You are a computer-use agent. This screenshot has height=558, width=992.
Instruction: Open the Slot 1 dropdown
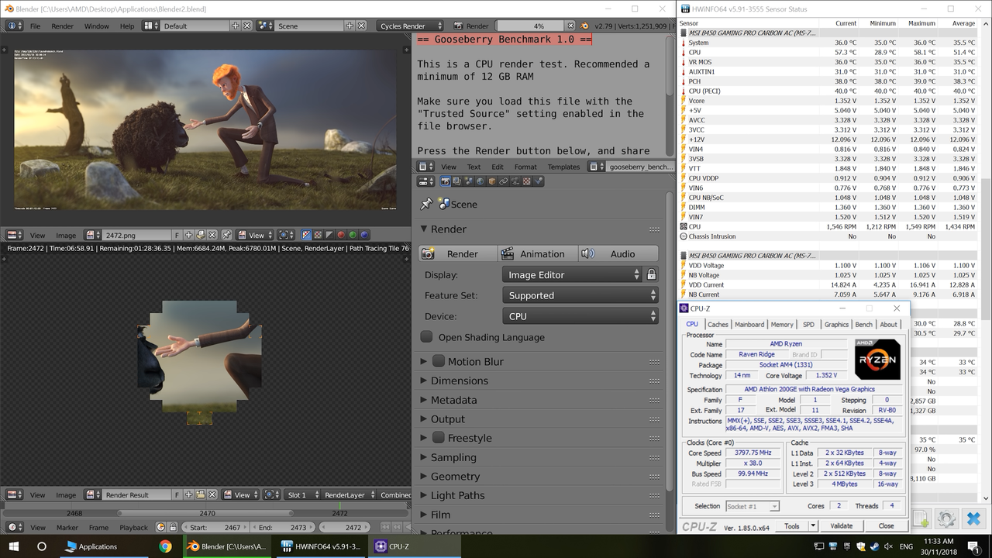pos(302,494)
